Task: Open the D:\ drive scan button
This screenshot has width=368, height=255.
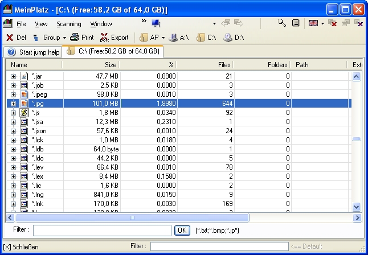Action: coord(233,38)
